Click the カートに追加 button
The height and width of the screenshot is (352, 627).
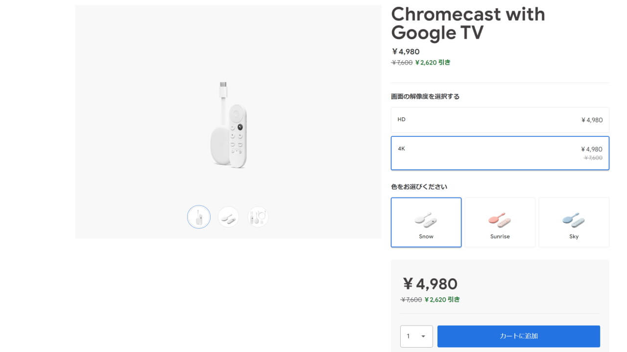(518, 336)
